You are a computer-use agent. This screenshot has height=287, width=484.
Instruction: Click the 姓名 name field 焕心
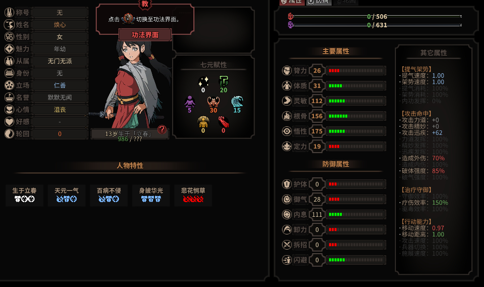pyautogui.click(x=60, y=25)
